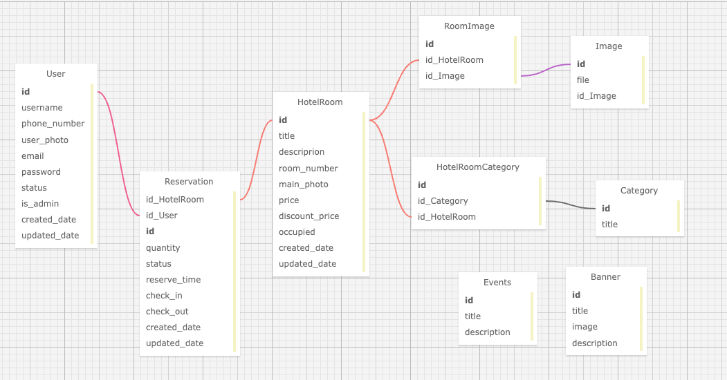Select the title field in HotelRoom
Screen dimensions: 727x380
pos(286,135)
